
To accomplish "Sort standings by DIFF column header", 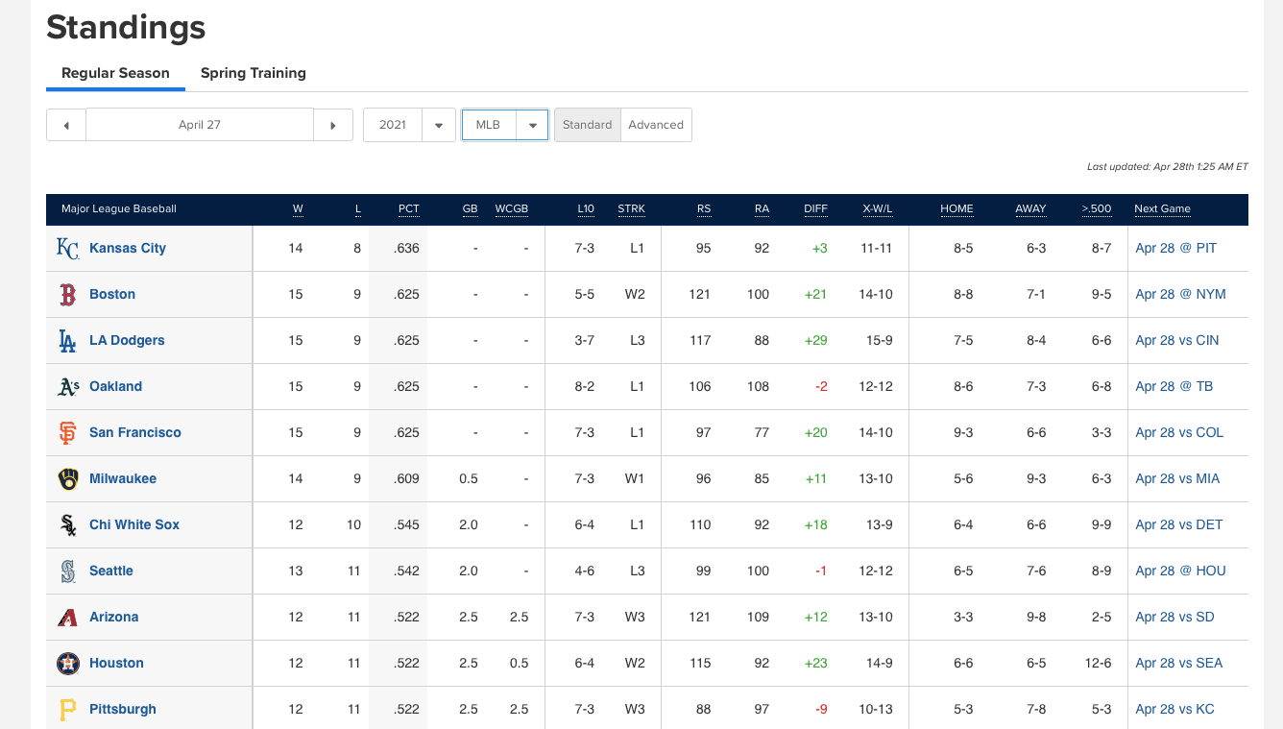I will pyautogui.click(x=815, y=208).
